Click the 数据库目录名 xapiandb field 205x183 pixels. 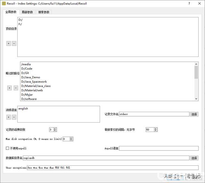coord(106,158)
